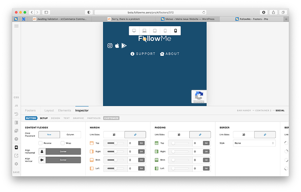Viewport: 301px width, 192px height.
Task: Unlink padding sides
Action: (179, 134)
